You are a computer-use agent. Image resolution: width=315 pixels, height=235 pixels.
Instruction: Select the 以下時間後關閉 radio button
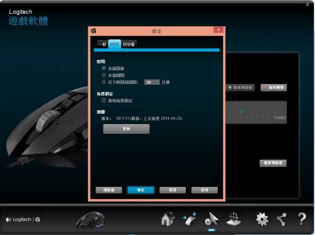pyautogui.click(x=103, y=82)
